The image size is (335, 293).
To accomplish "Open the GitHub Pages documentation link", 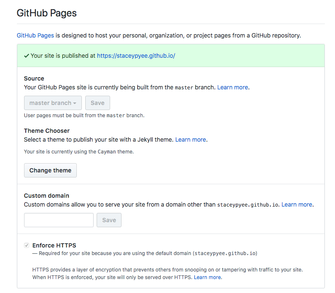I will 35,35.
